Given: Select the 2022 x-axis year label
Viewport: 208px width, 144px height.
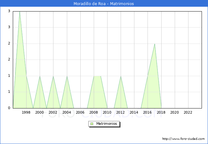Looking at the screenshot, I should 188,112.
